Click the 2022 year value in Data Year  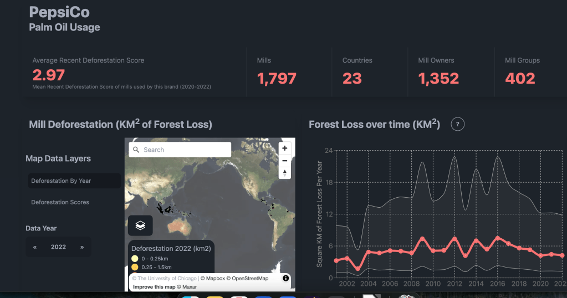58,247
